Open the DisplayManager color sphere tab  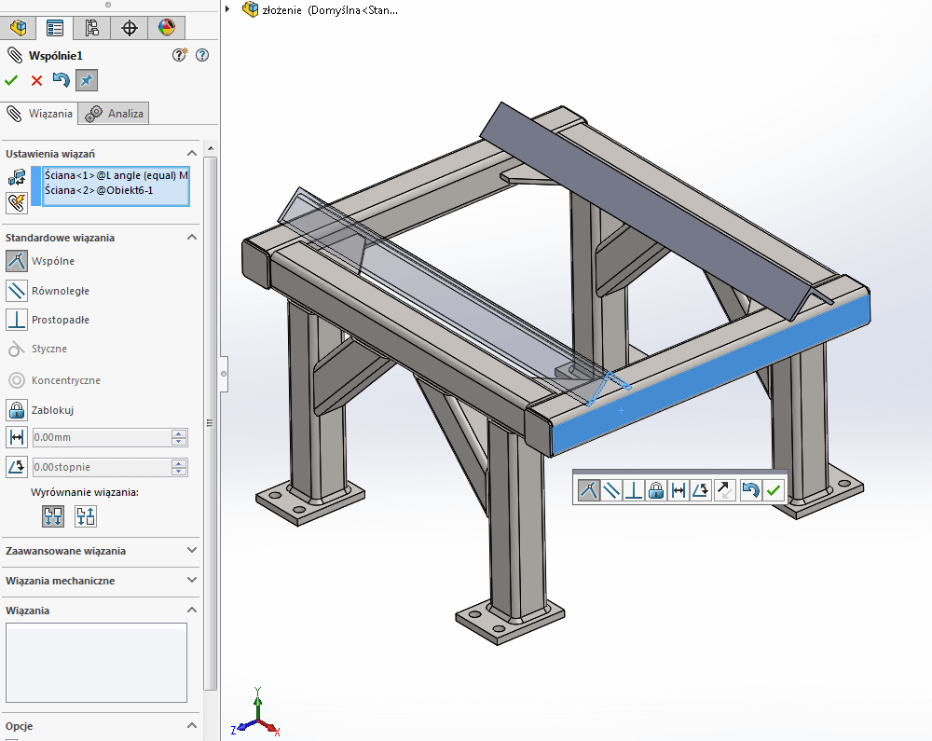click(x=166, y=28)
